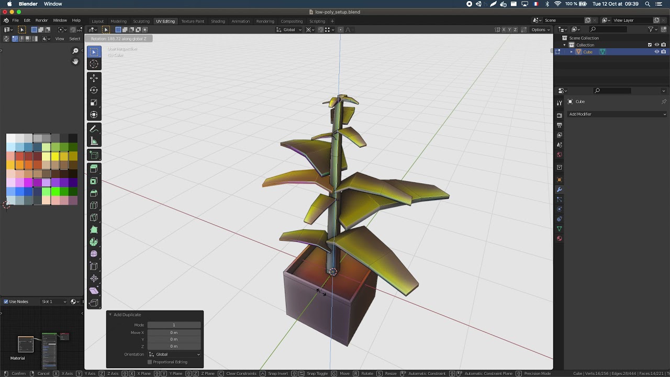Screen dimensions: 670x377
Task: Disable Cube in renders via camera icon
Action: 664,52
